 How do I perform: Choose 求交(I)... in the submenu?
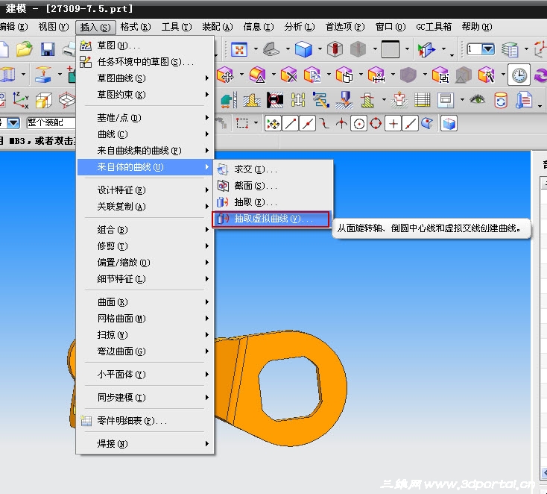[273, 169]
